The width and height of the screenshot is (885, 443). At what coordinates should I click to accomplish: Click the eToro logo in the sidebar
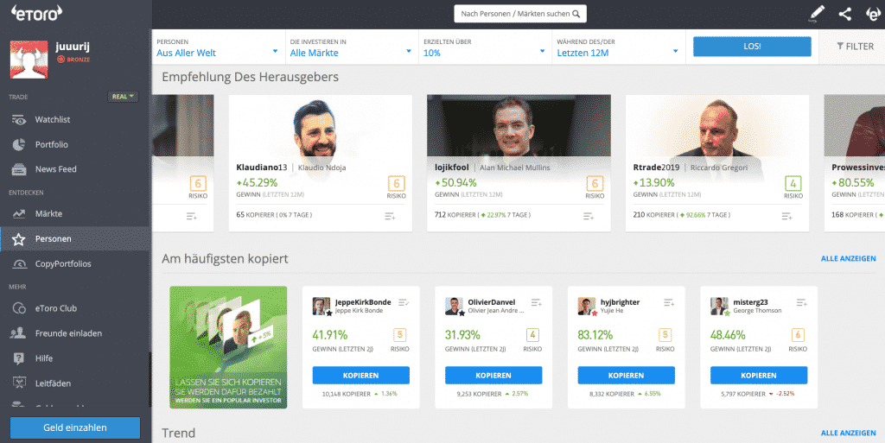pyautogui.click(x=36, y=13)
